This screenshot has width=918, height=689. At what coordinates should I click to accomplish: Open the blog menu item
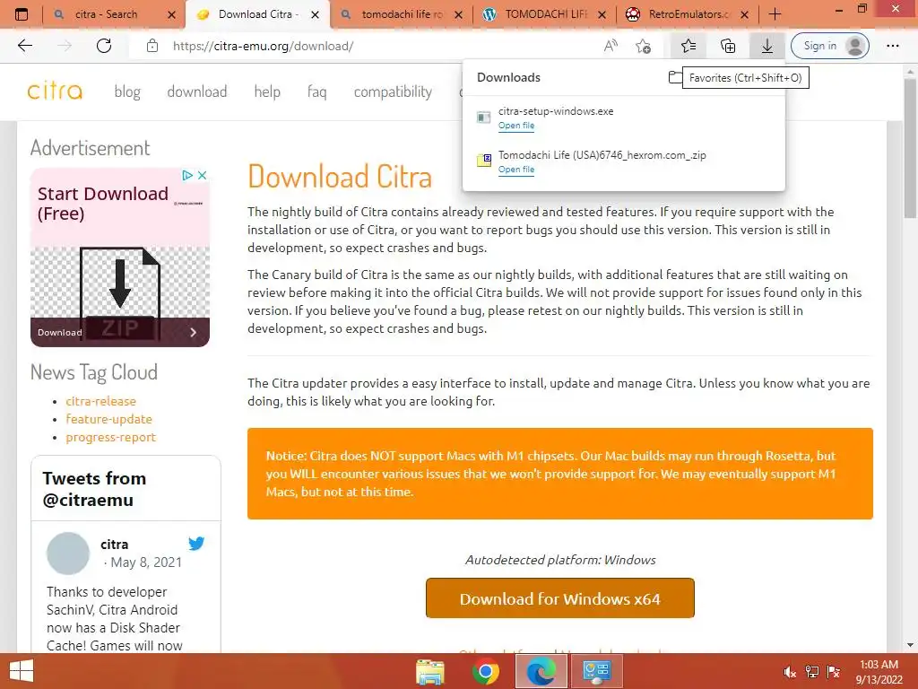click(127, 92)
